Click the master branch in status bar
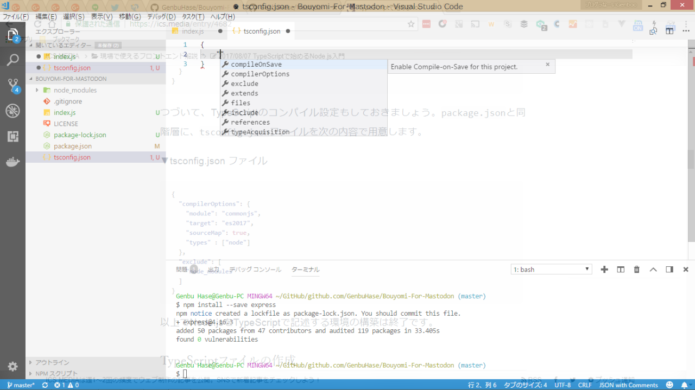Image resolution: width=695 pixels, height=390 pixels. pos(21,385)
